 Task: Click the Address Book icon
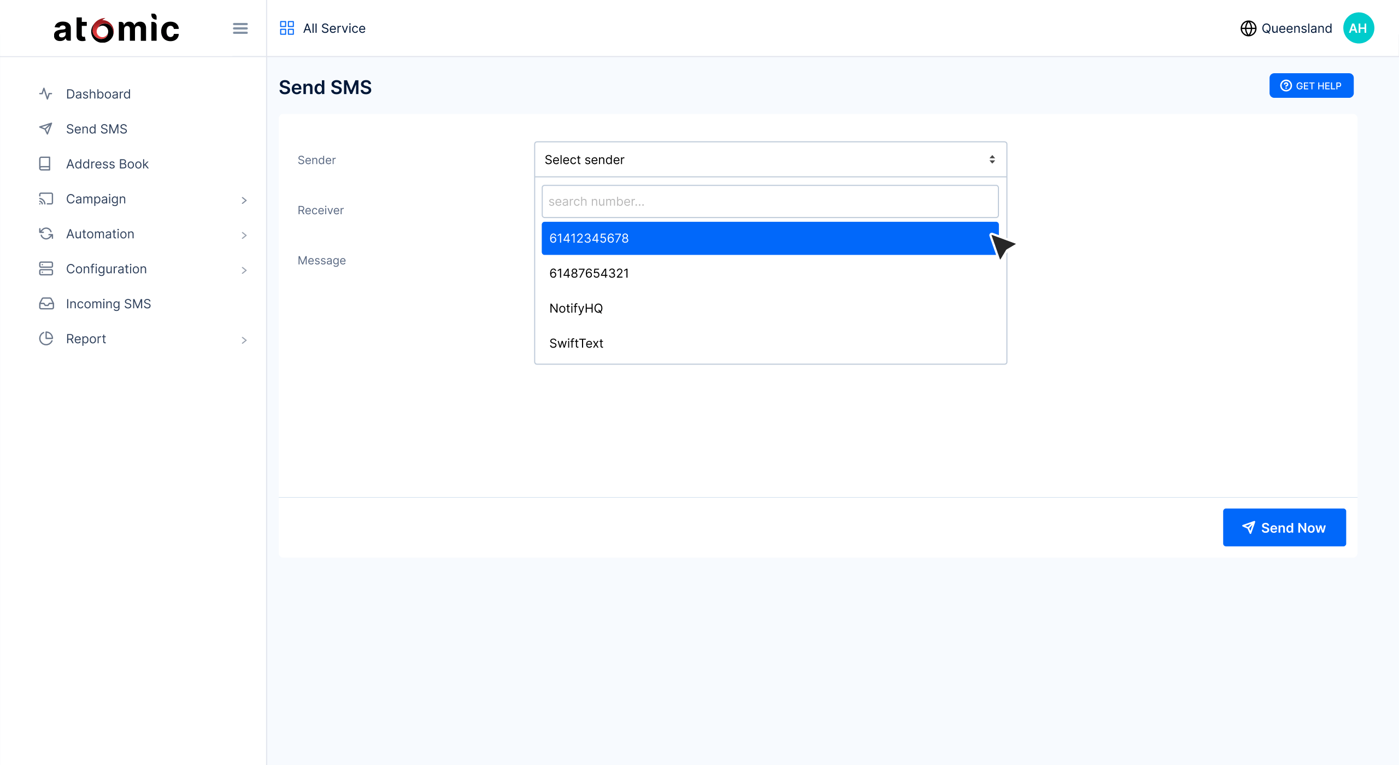(x=45, y=164)
